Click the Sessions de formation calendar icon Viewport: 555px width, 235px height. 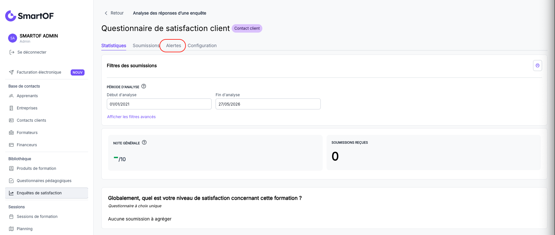click(x=11, y=217)
